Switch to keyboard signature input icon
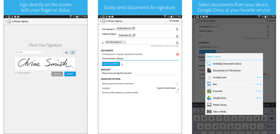280x134 pixels. (x=66, y=52)
